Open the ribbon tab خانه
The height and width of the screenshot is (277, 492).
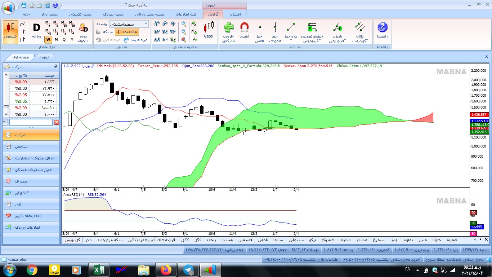[26, 14]
